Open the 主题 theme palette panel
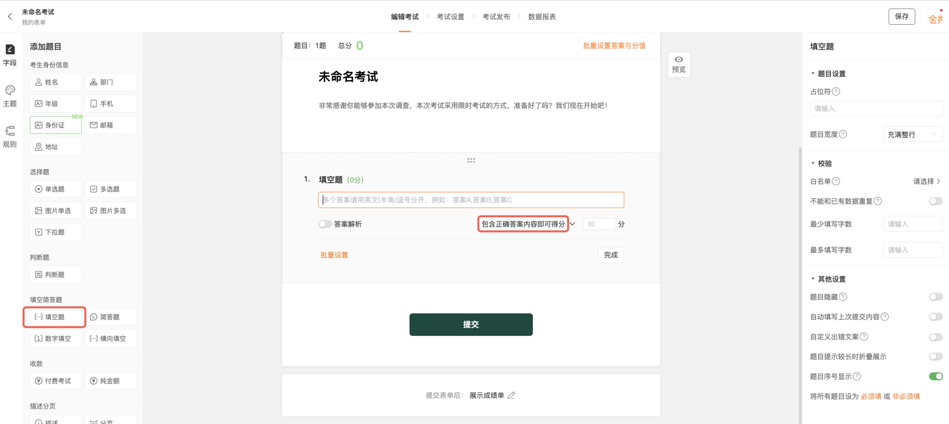 click(10, 95)
